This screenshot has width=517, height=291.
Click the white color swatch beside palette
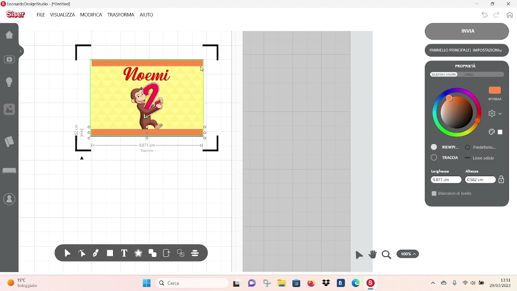500,132
